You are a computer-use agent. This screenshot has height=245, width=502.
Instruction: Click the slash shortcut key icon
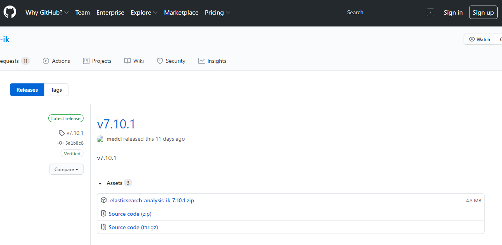[430, 13]
